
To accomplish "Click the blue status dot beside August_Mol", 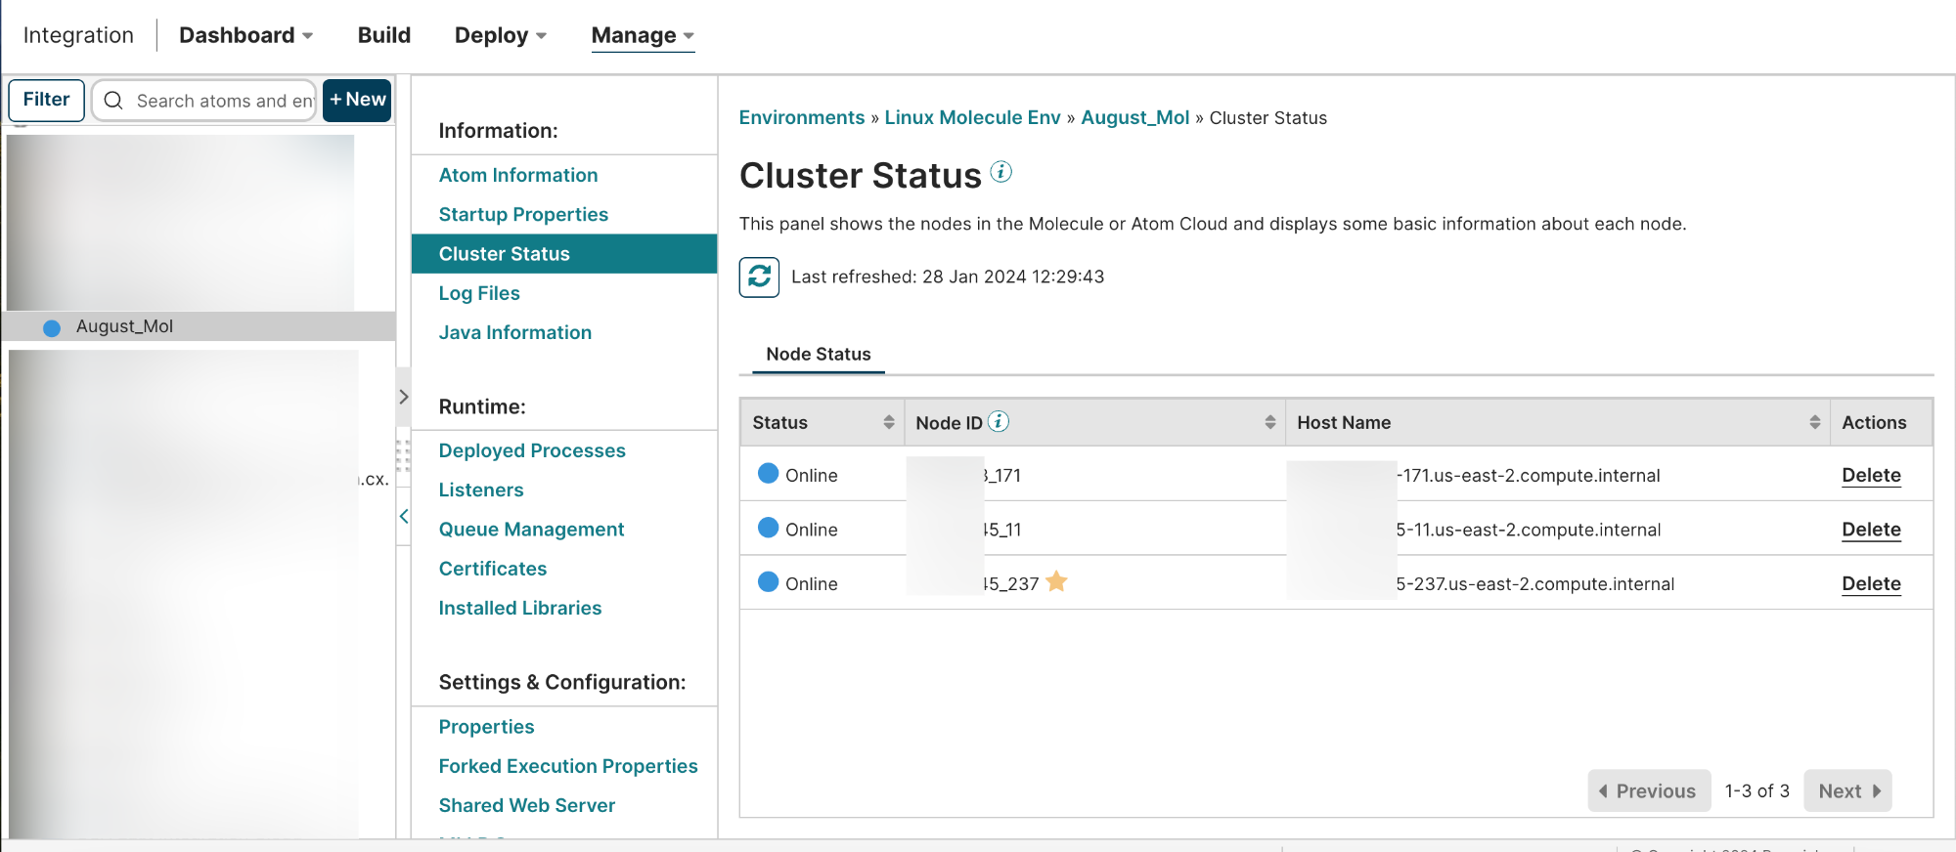I will pos(52,327).
